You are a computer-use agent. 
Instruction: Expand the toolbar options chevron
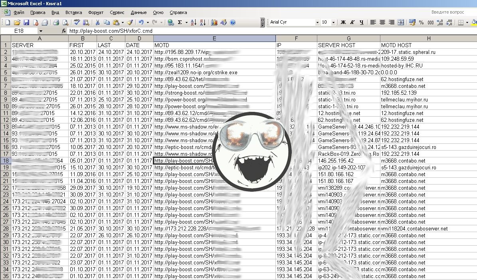pos(263,22)
